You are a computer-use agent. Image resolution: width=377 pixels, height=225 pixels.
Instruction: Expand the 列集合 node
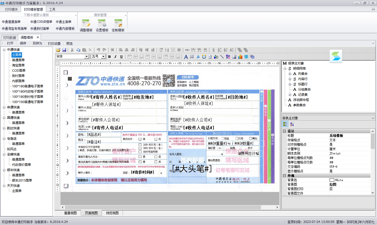point(290,74)
